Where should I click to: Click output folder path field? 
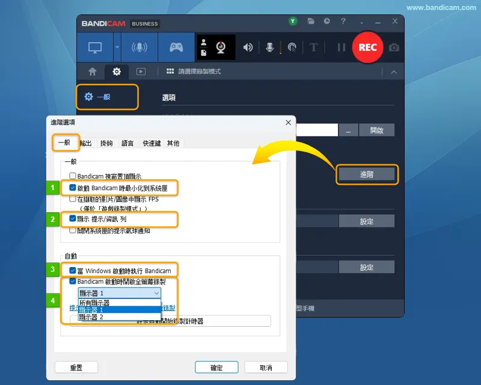(317, 130)
